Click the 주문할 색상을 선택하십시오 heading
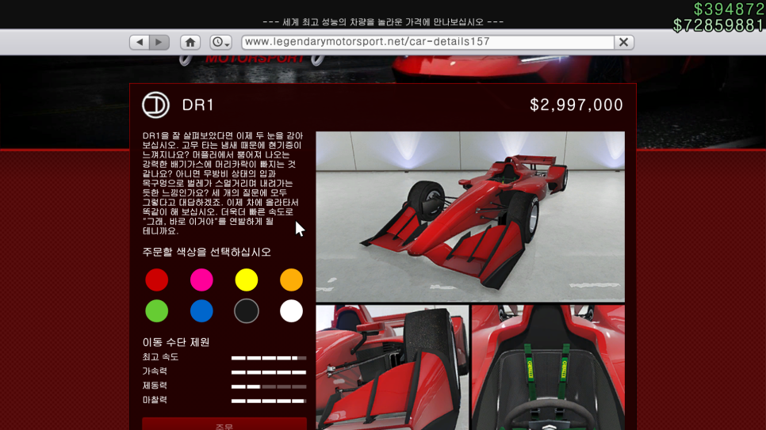The height and width of the screenshot is (430, 766). click(x=207, y=252)
